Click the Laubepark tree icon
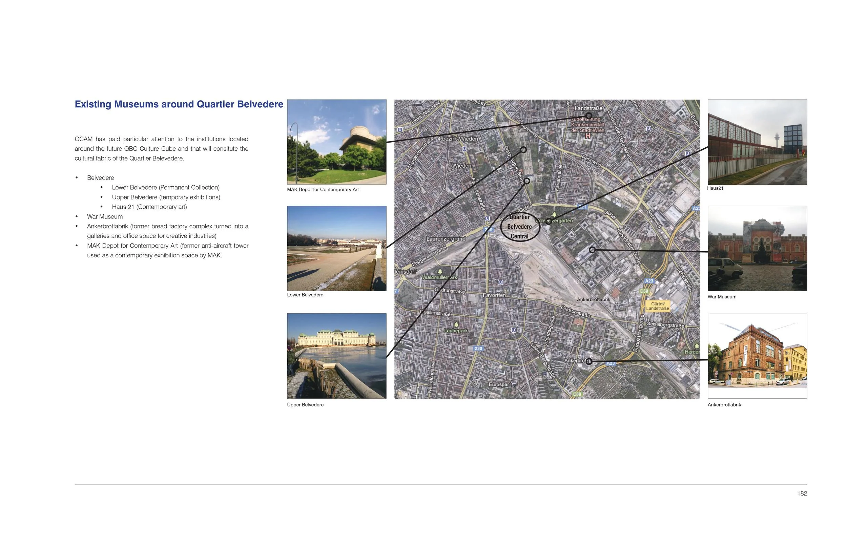This screenshot has width=847, height=548. coord(456,324)
